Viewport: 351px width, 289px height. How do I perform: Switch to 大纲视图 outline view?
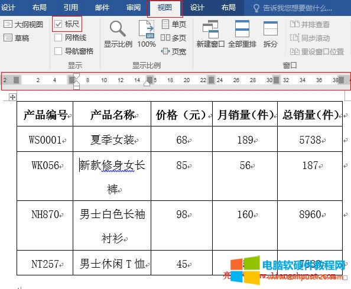coord(23,24)
